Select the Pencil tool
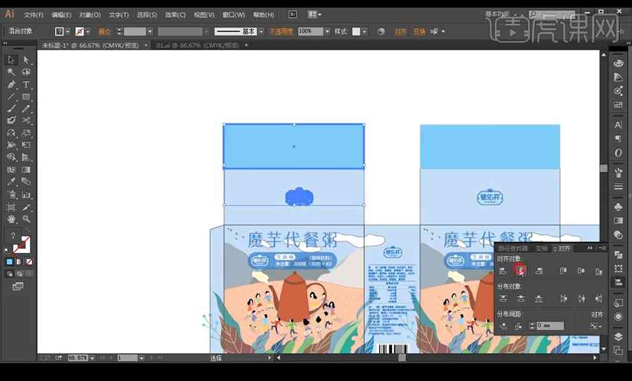The image size is (632, 381). tap(26, 108)
